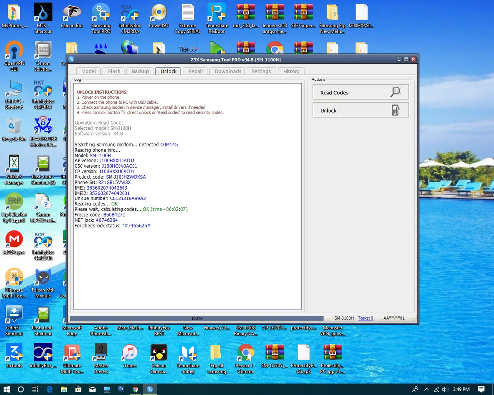Open Master Drivers icon
Viewport: 494px width, 395px height.
[x=101, y=358]
